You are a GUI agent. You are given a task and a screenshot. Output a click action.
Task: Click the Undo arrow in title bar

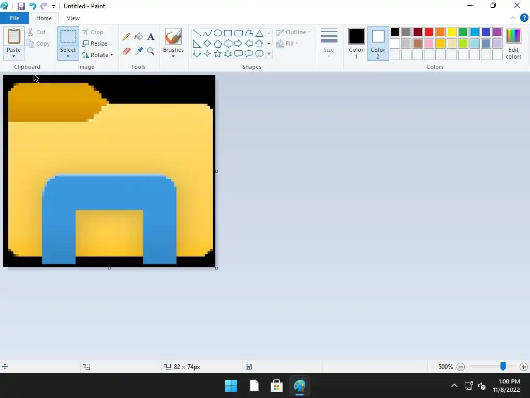(x=33, y=6)
